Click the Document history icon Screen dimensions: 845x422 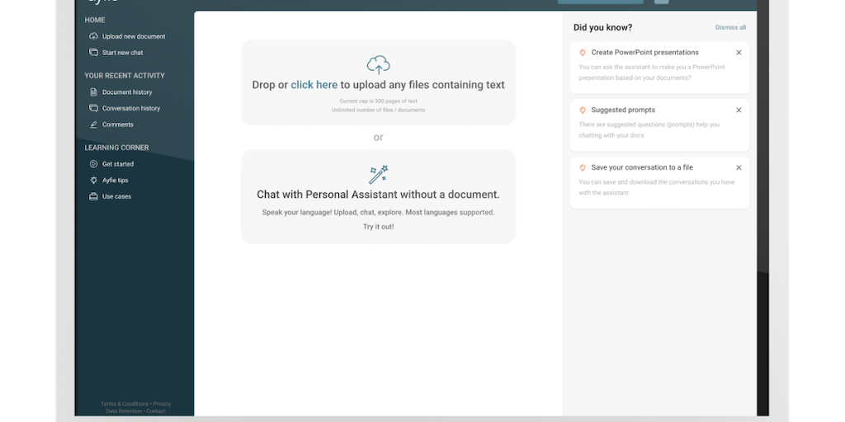click(x=94, y=92)
